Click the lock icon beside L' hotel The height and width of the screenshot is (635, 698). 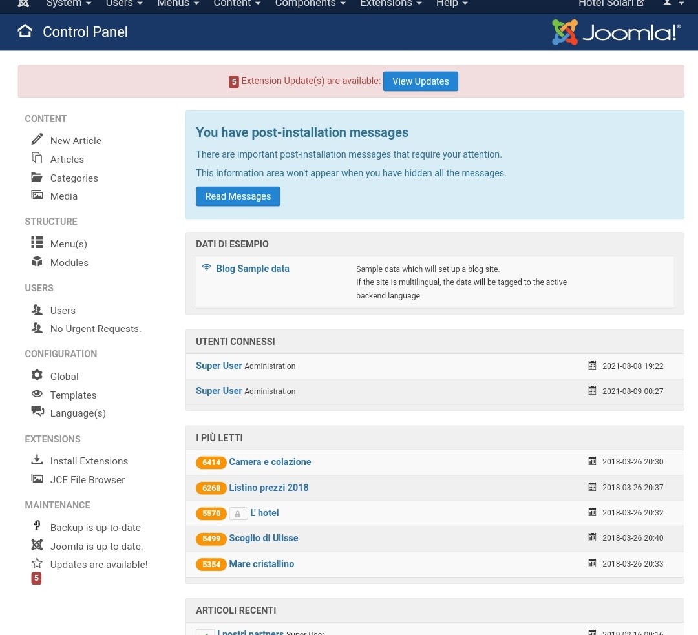[x=238, y=514]
